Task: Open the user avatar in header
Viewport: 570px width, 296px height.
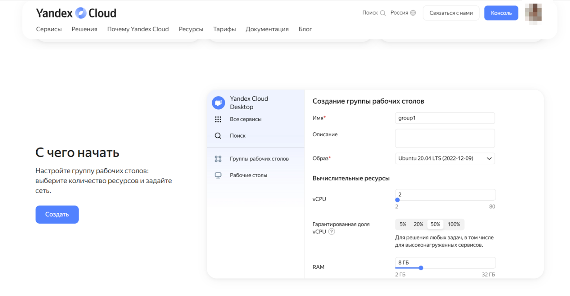Action: pos(533,13)
